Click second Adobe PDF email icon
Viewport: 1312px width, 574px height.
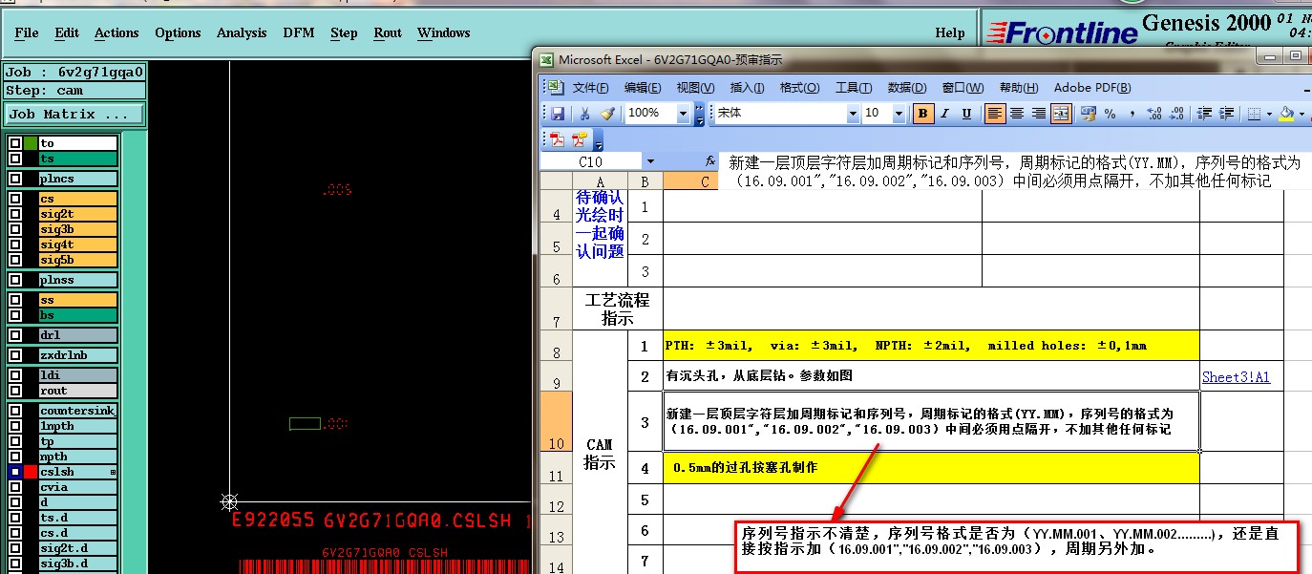579,139
